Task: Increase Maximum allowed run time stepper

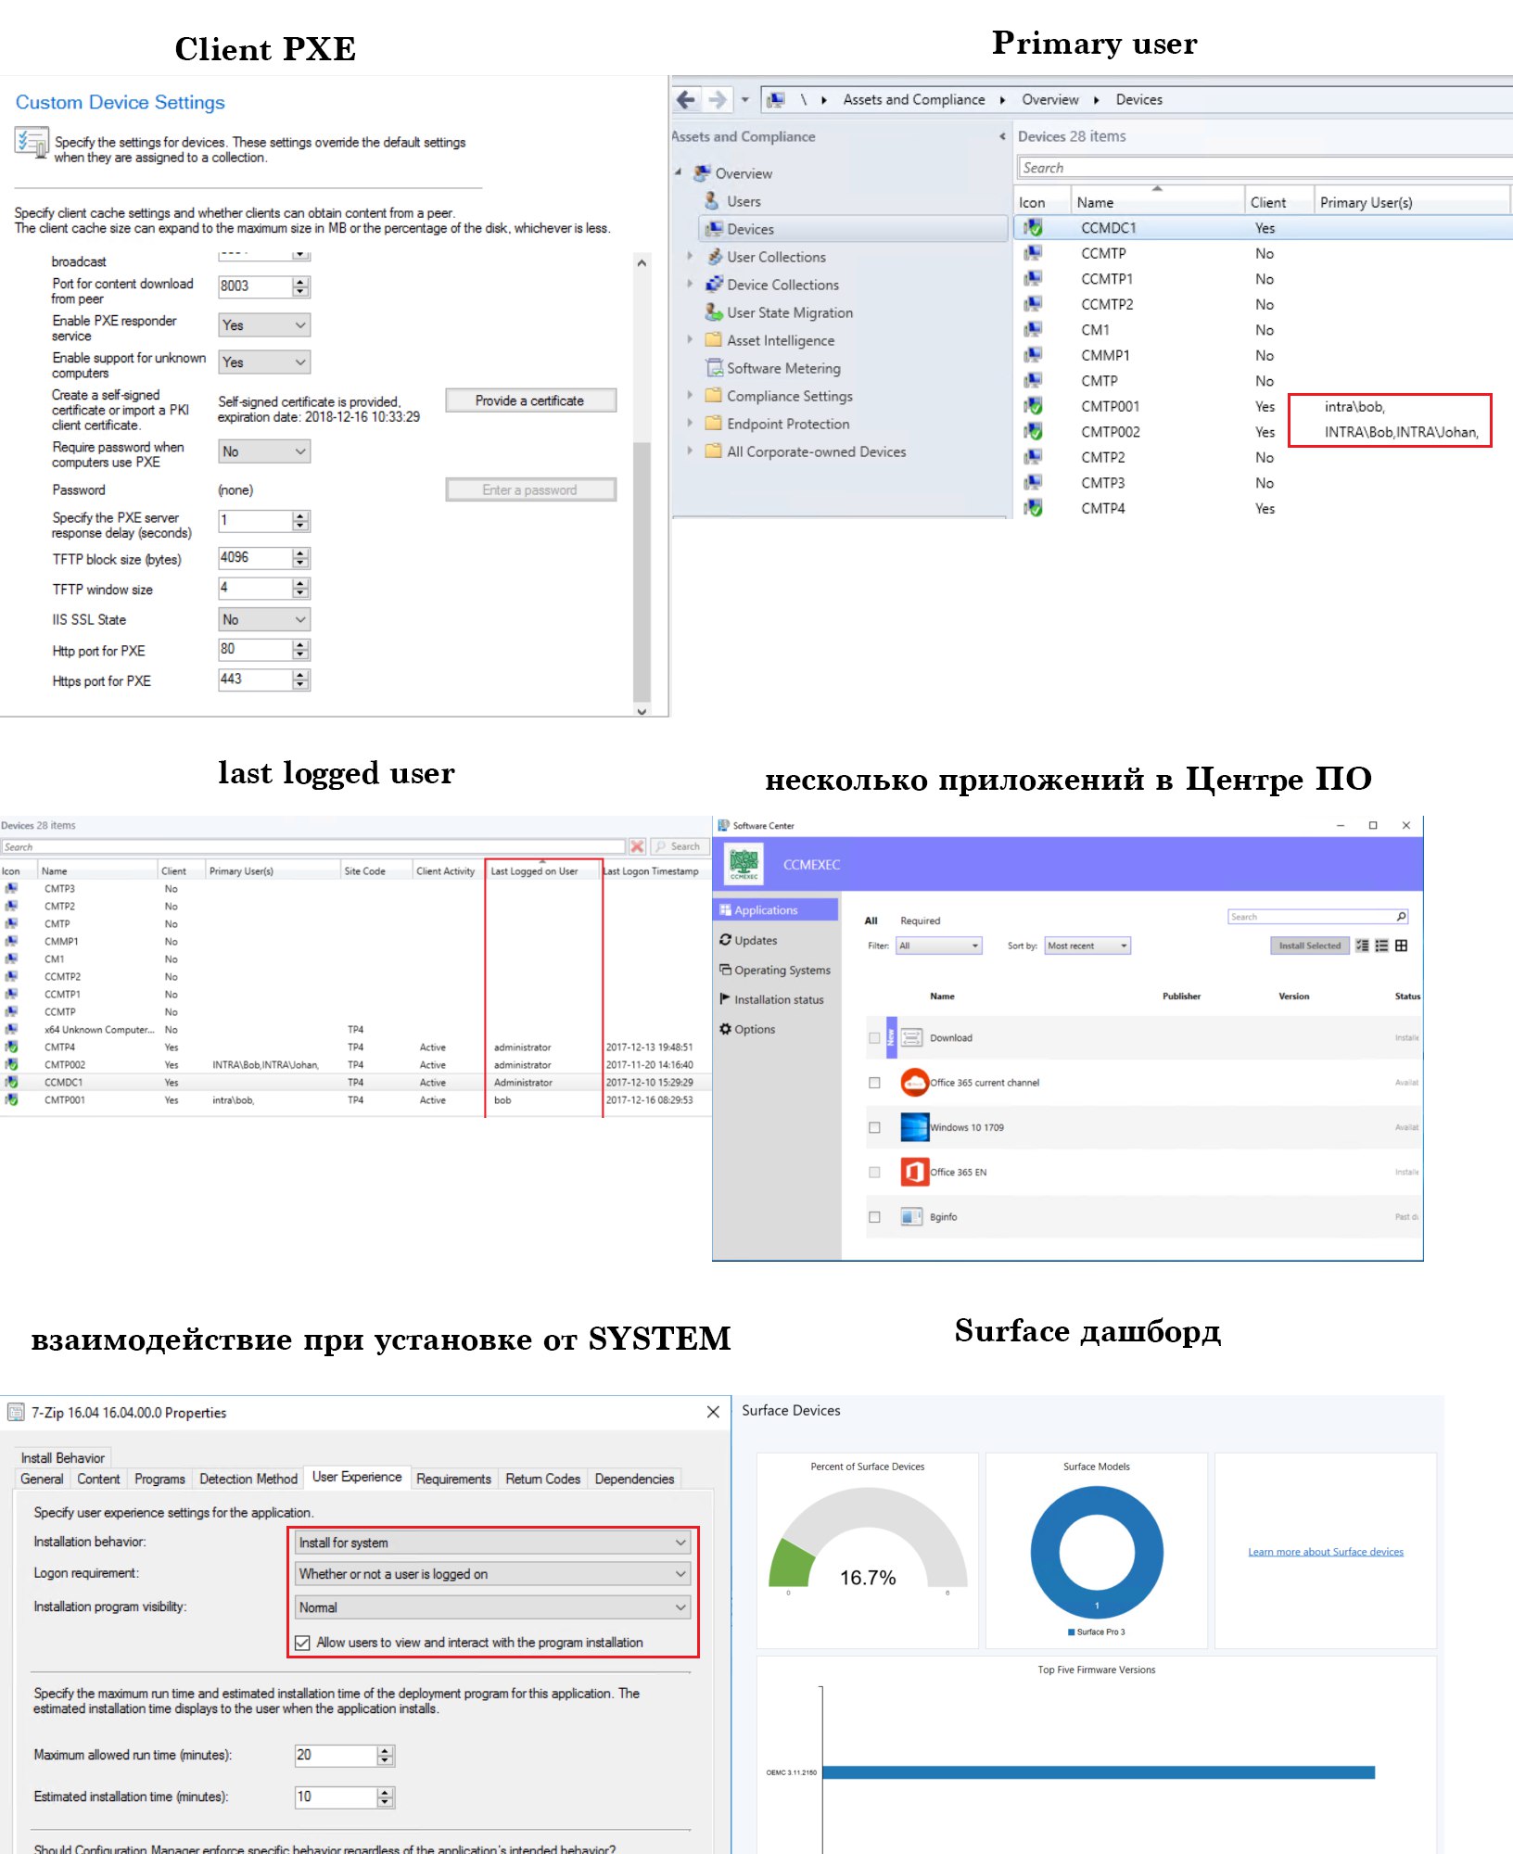Action: tap(386, 1750)
